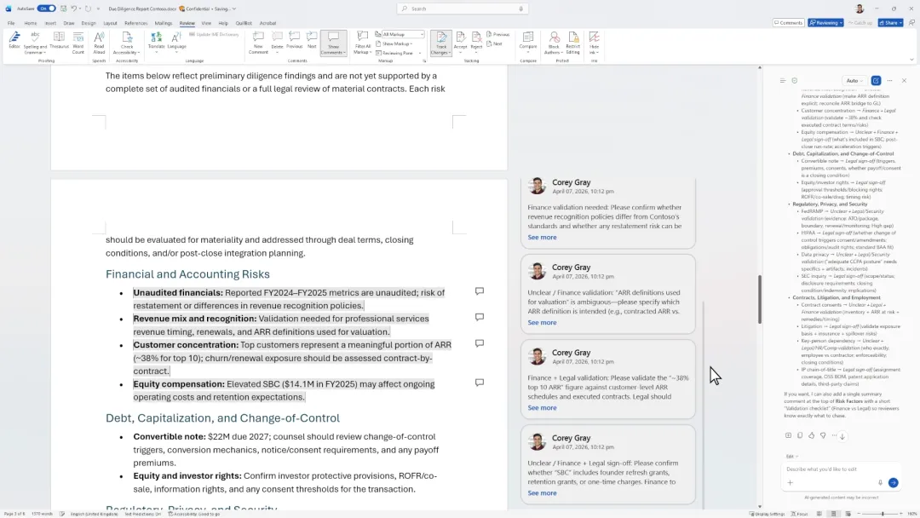
Task: Toggle Track Changes on or off
Action: [x=440, y=43]
